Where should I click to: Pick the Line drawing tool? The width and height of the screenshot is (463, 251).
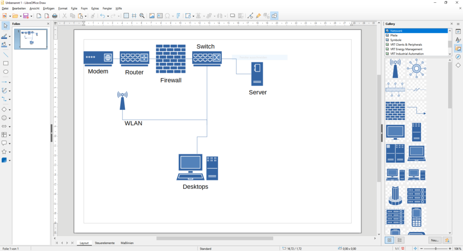click(6, 54)
